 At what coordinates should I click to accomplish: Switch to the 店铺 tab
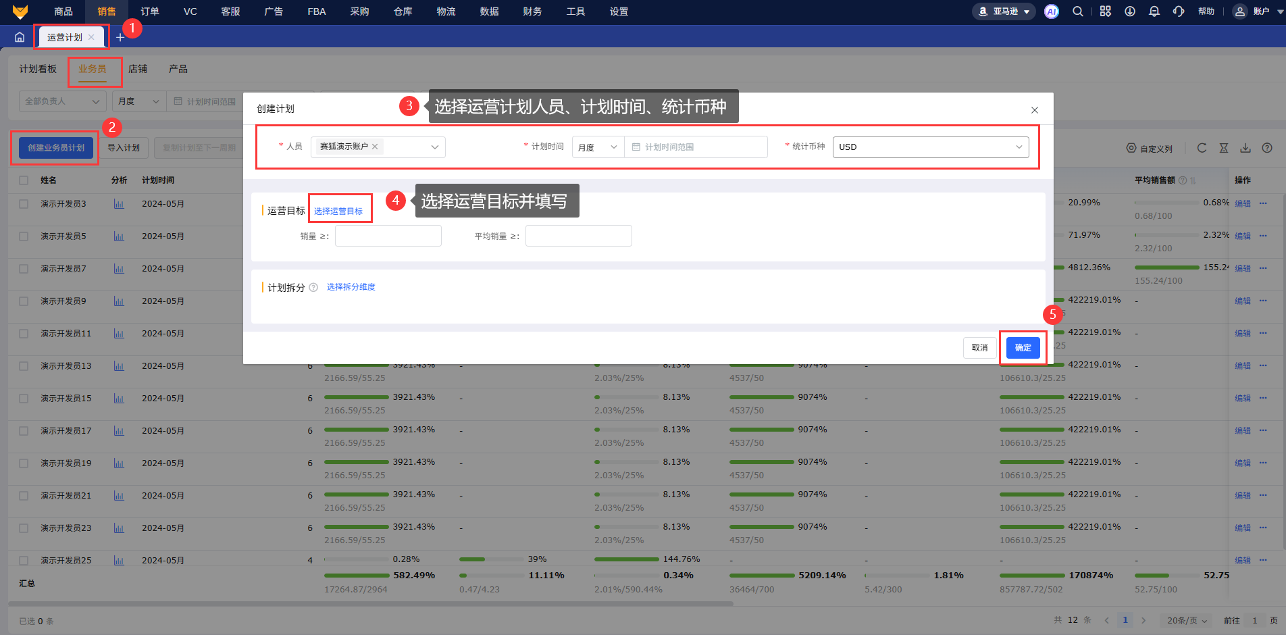tap(138, 69)
